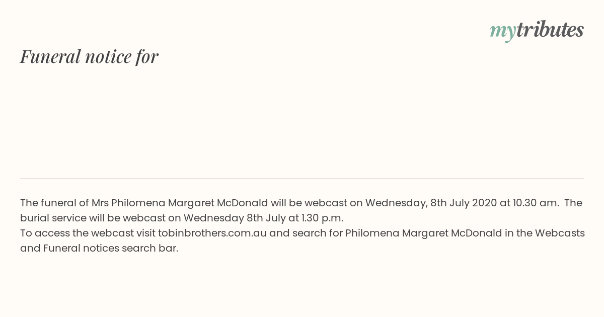Viewport: 604px width, 317px height.
Task: Select the 'Funeral notice for' heading
Action: pyautogui.click(x=89, y=56)
